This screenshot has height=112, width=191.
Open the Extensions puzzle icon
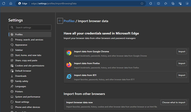151,4
